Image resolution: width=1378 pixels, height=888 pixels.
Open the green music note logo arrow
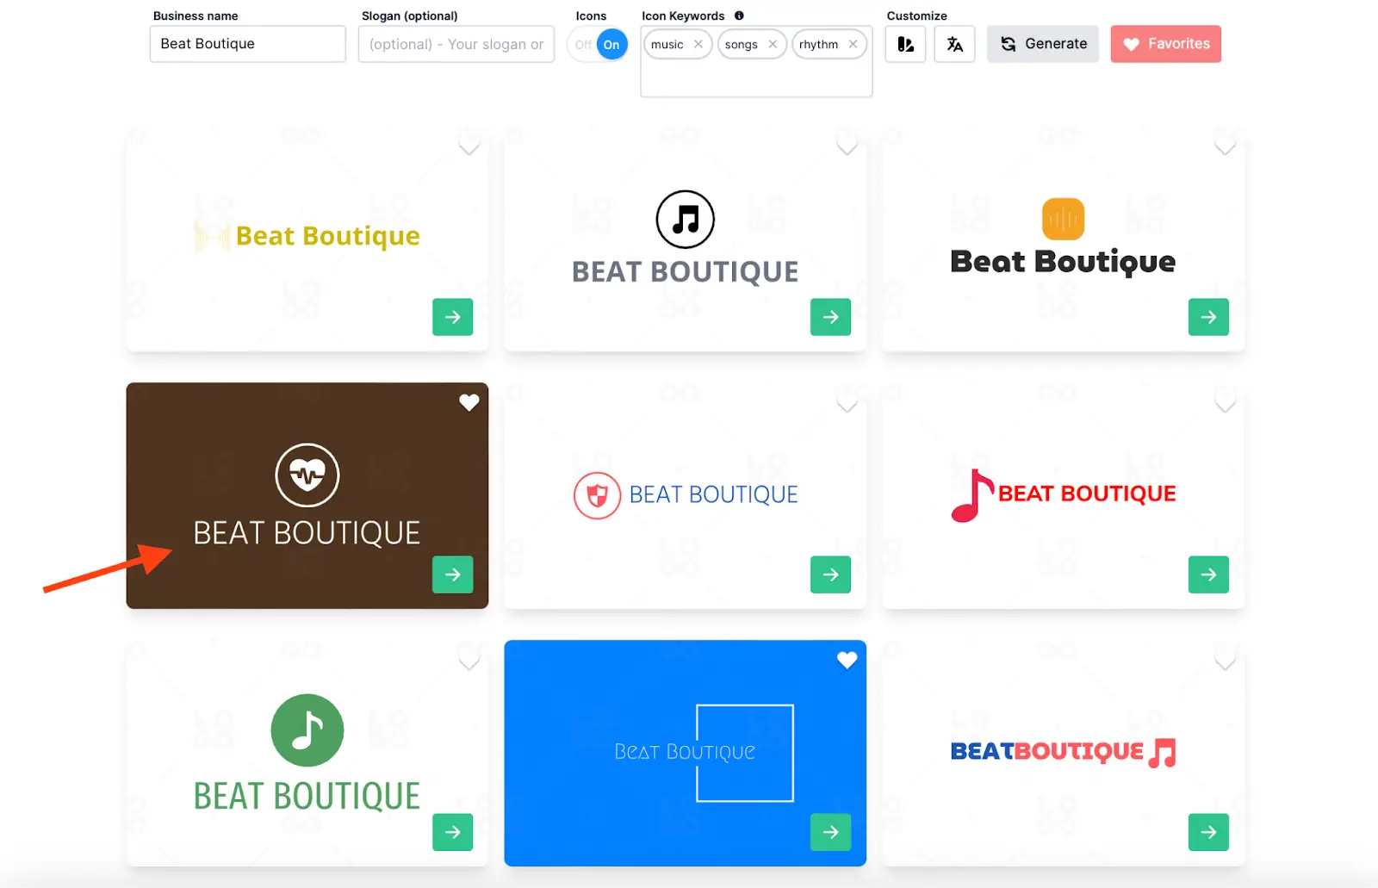(x=453, y=832)
